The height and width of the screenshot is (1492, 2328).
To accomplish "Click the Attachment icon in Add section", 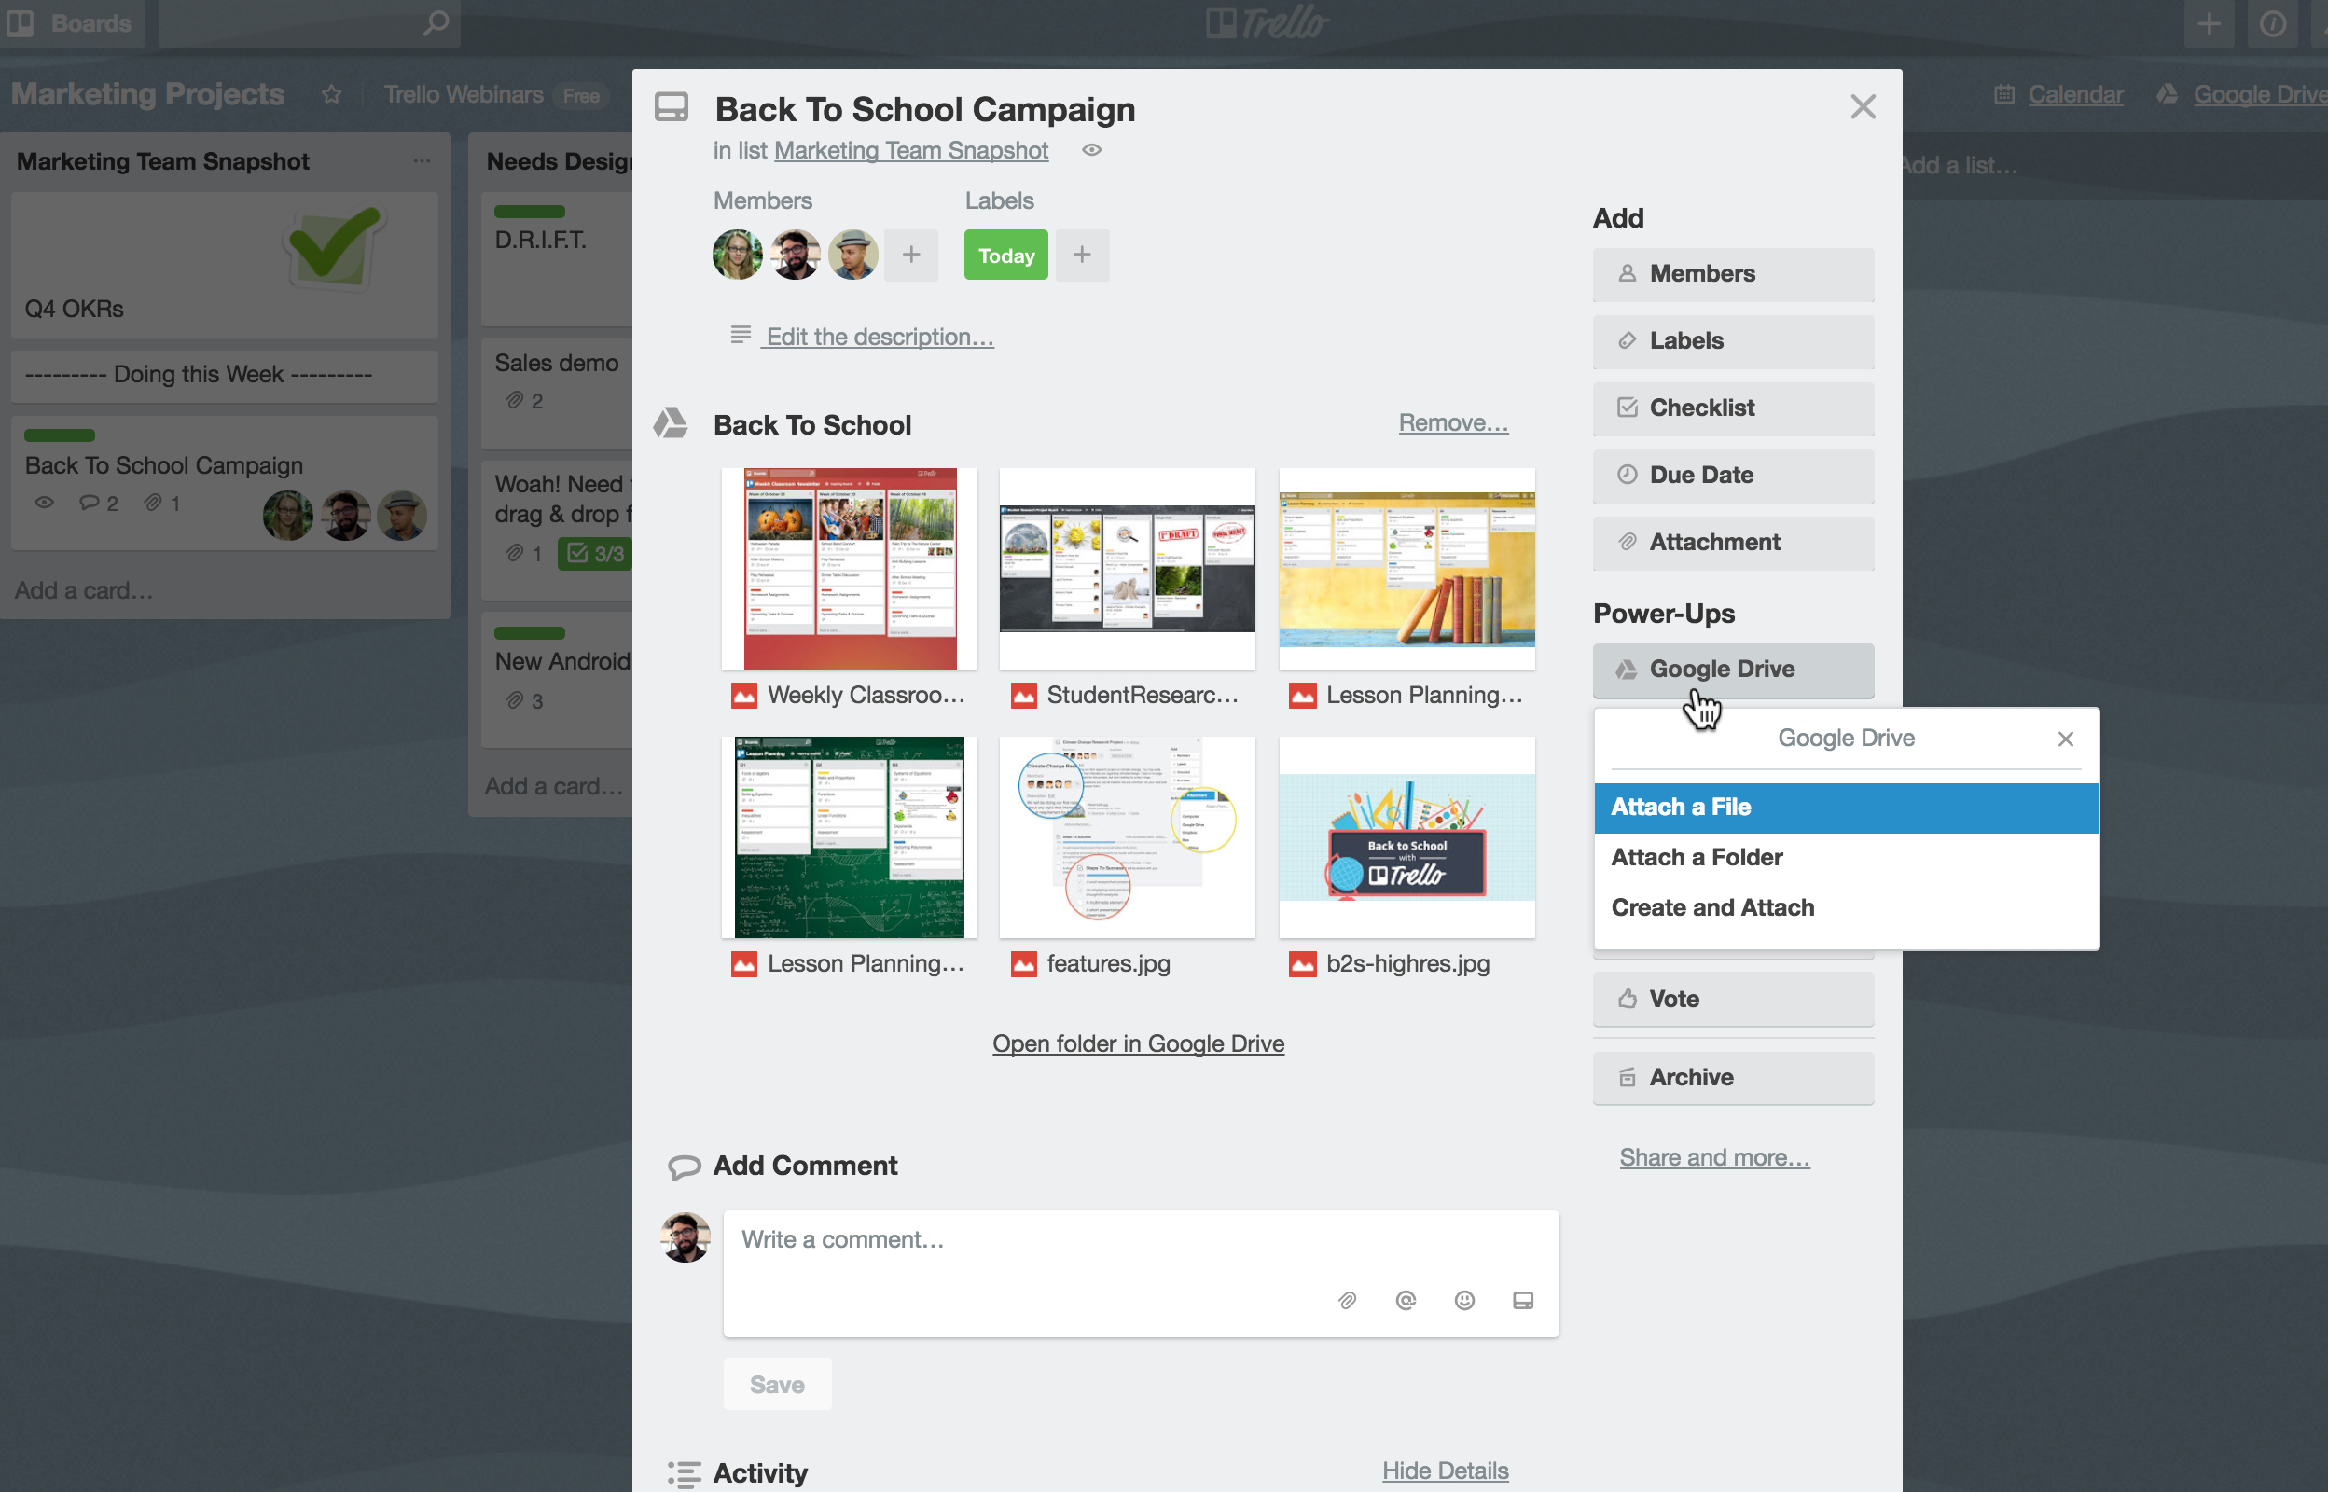I will pos(1626,540).
